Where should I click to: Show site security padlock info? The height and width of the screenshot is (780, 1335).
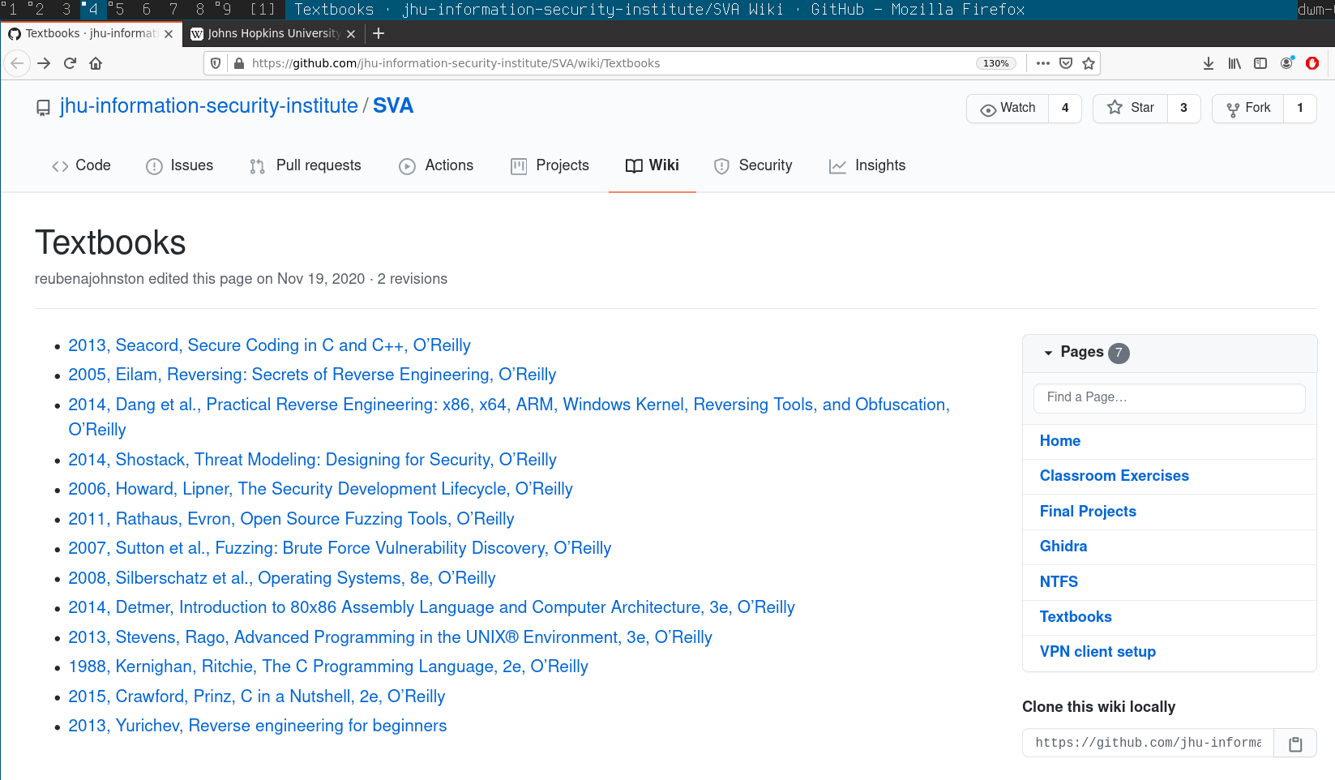click(x=239, y=63)
